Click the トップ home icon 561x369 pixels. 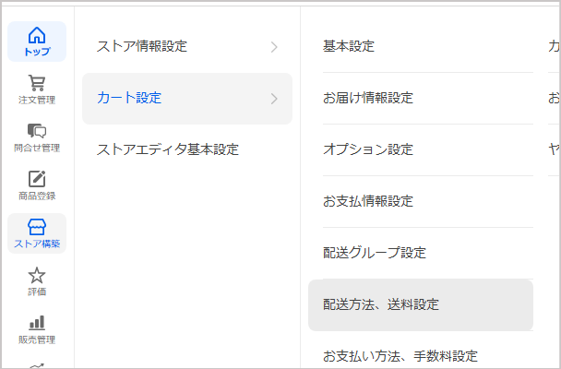point(37,35)
